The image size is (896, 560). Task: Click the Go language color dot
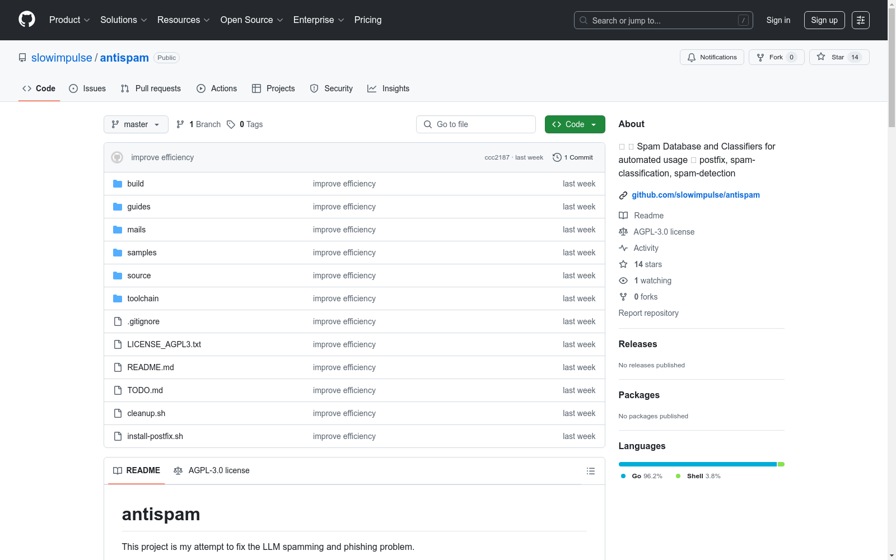(623, 476)
